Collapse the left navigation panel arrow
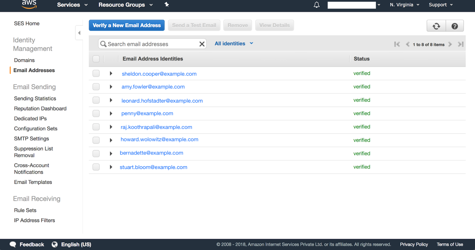 click(79, 33)
